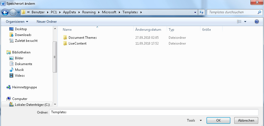This screenshot has width=264, height=126.
Task: Open the Organisieren menu
Action: pyautogui.click(x=17, y=22)
